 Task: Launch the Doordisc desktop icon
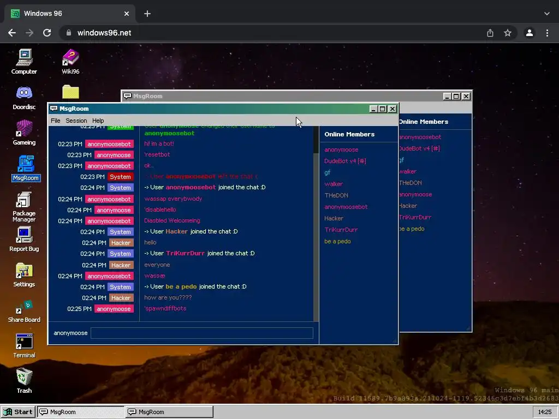point(24,97)
